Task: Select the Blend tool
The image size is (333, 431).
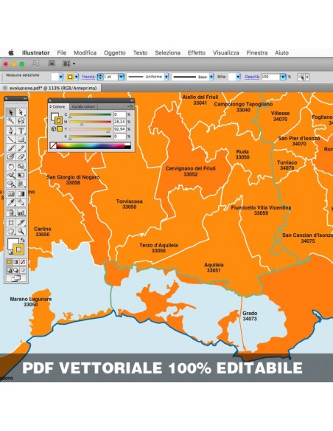Action: tap(21, 202)
